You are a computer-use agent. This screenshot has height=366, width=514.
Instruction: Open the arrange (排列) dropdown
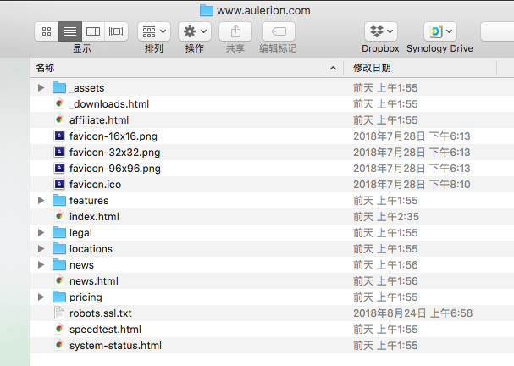tap(154, 31)
